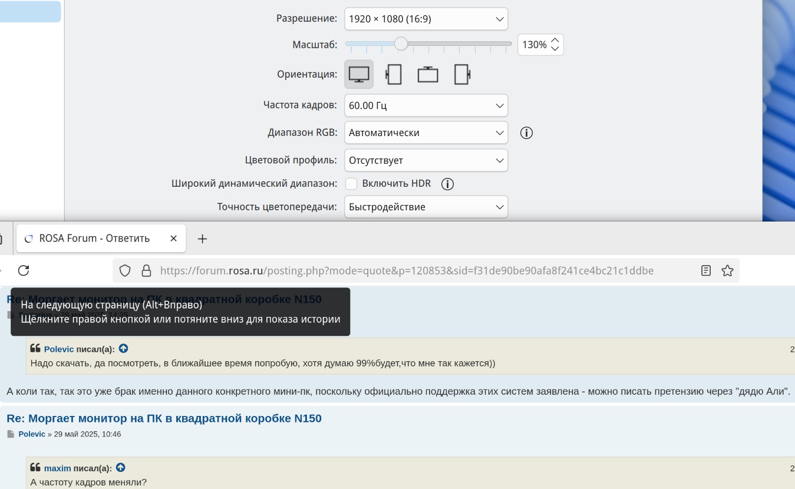Expand the Точность цветопередачи dropdown
Image resolution: width=795 pixels, height=489 pixels.
tap(426, 207)
